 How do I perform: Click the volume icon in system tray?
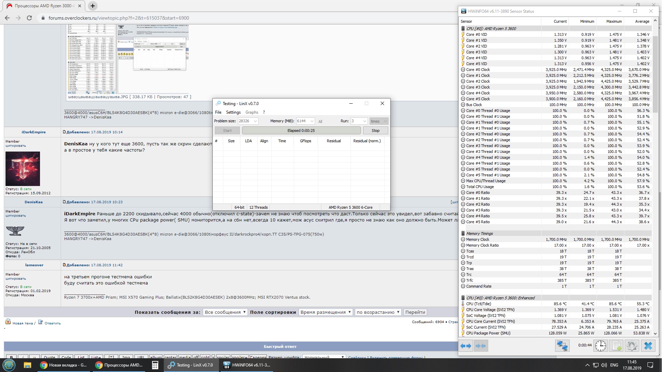click(604, 365)
